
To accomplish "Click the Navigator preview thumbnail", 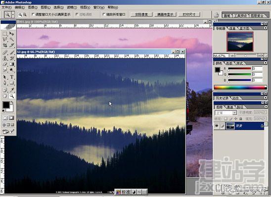I will tap(240, 42).
